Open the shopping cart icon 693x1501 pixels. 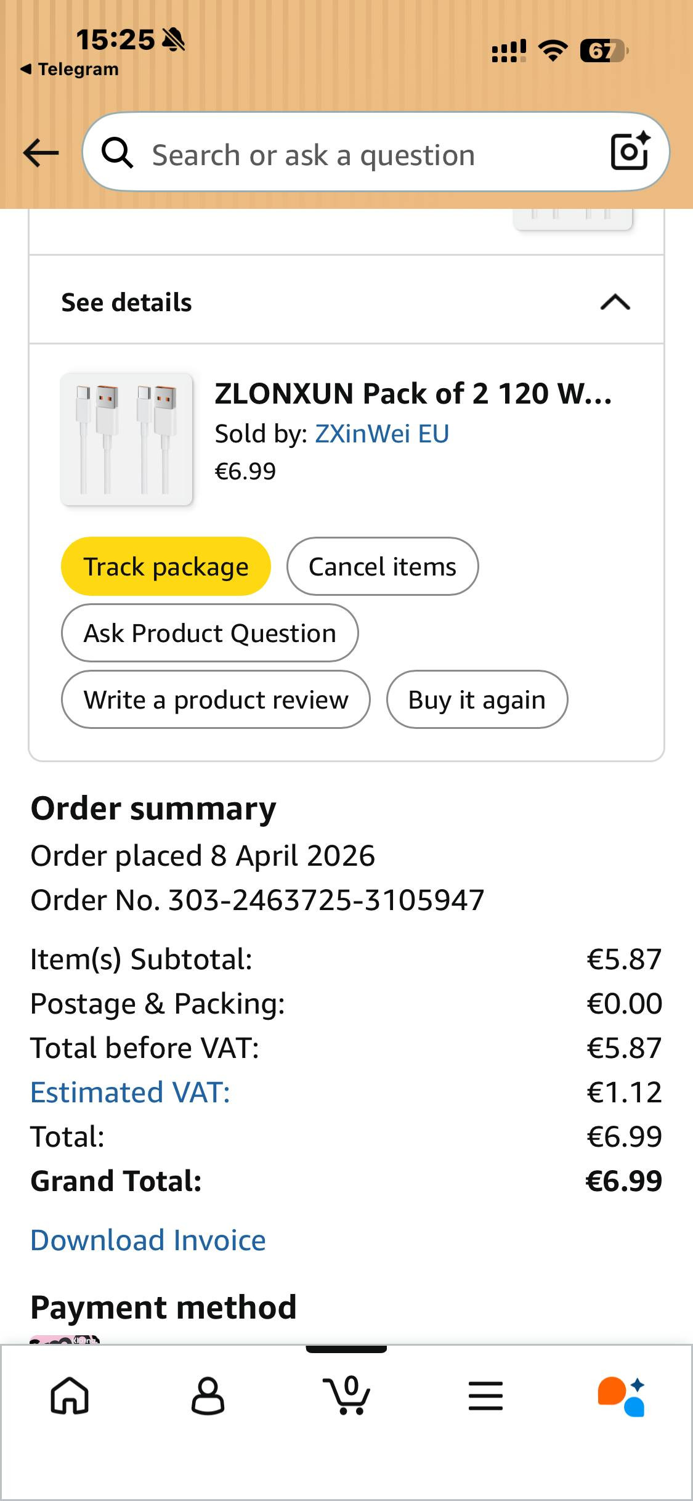point(346,1395)
